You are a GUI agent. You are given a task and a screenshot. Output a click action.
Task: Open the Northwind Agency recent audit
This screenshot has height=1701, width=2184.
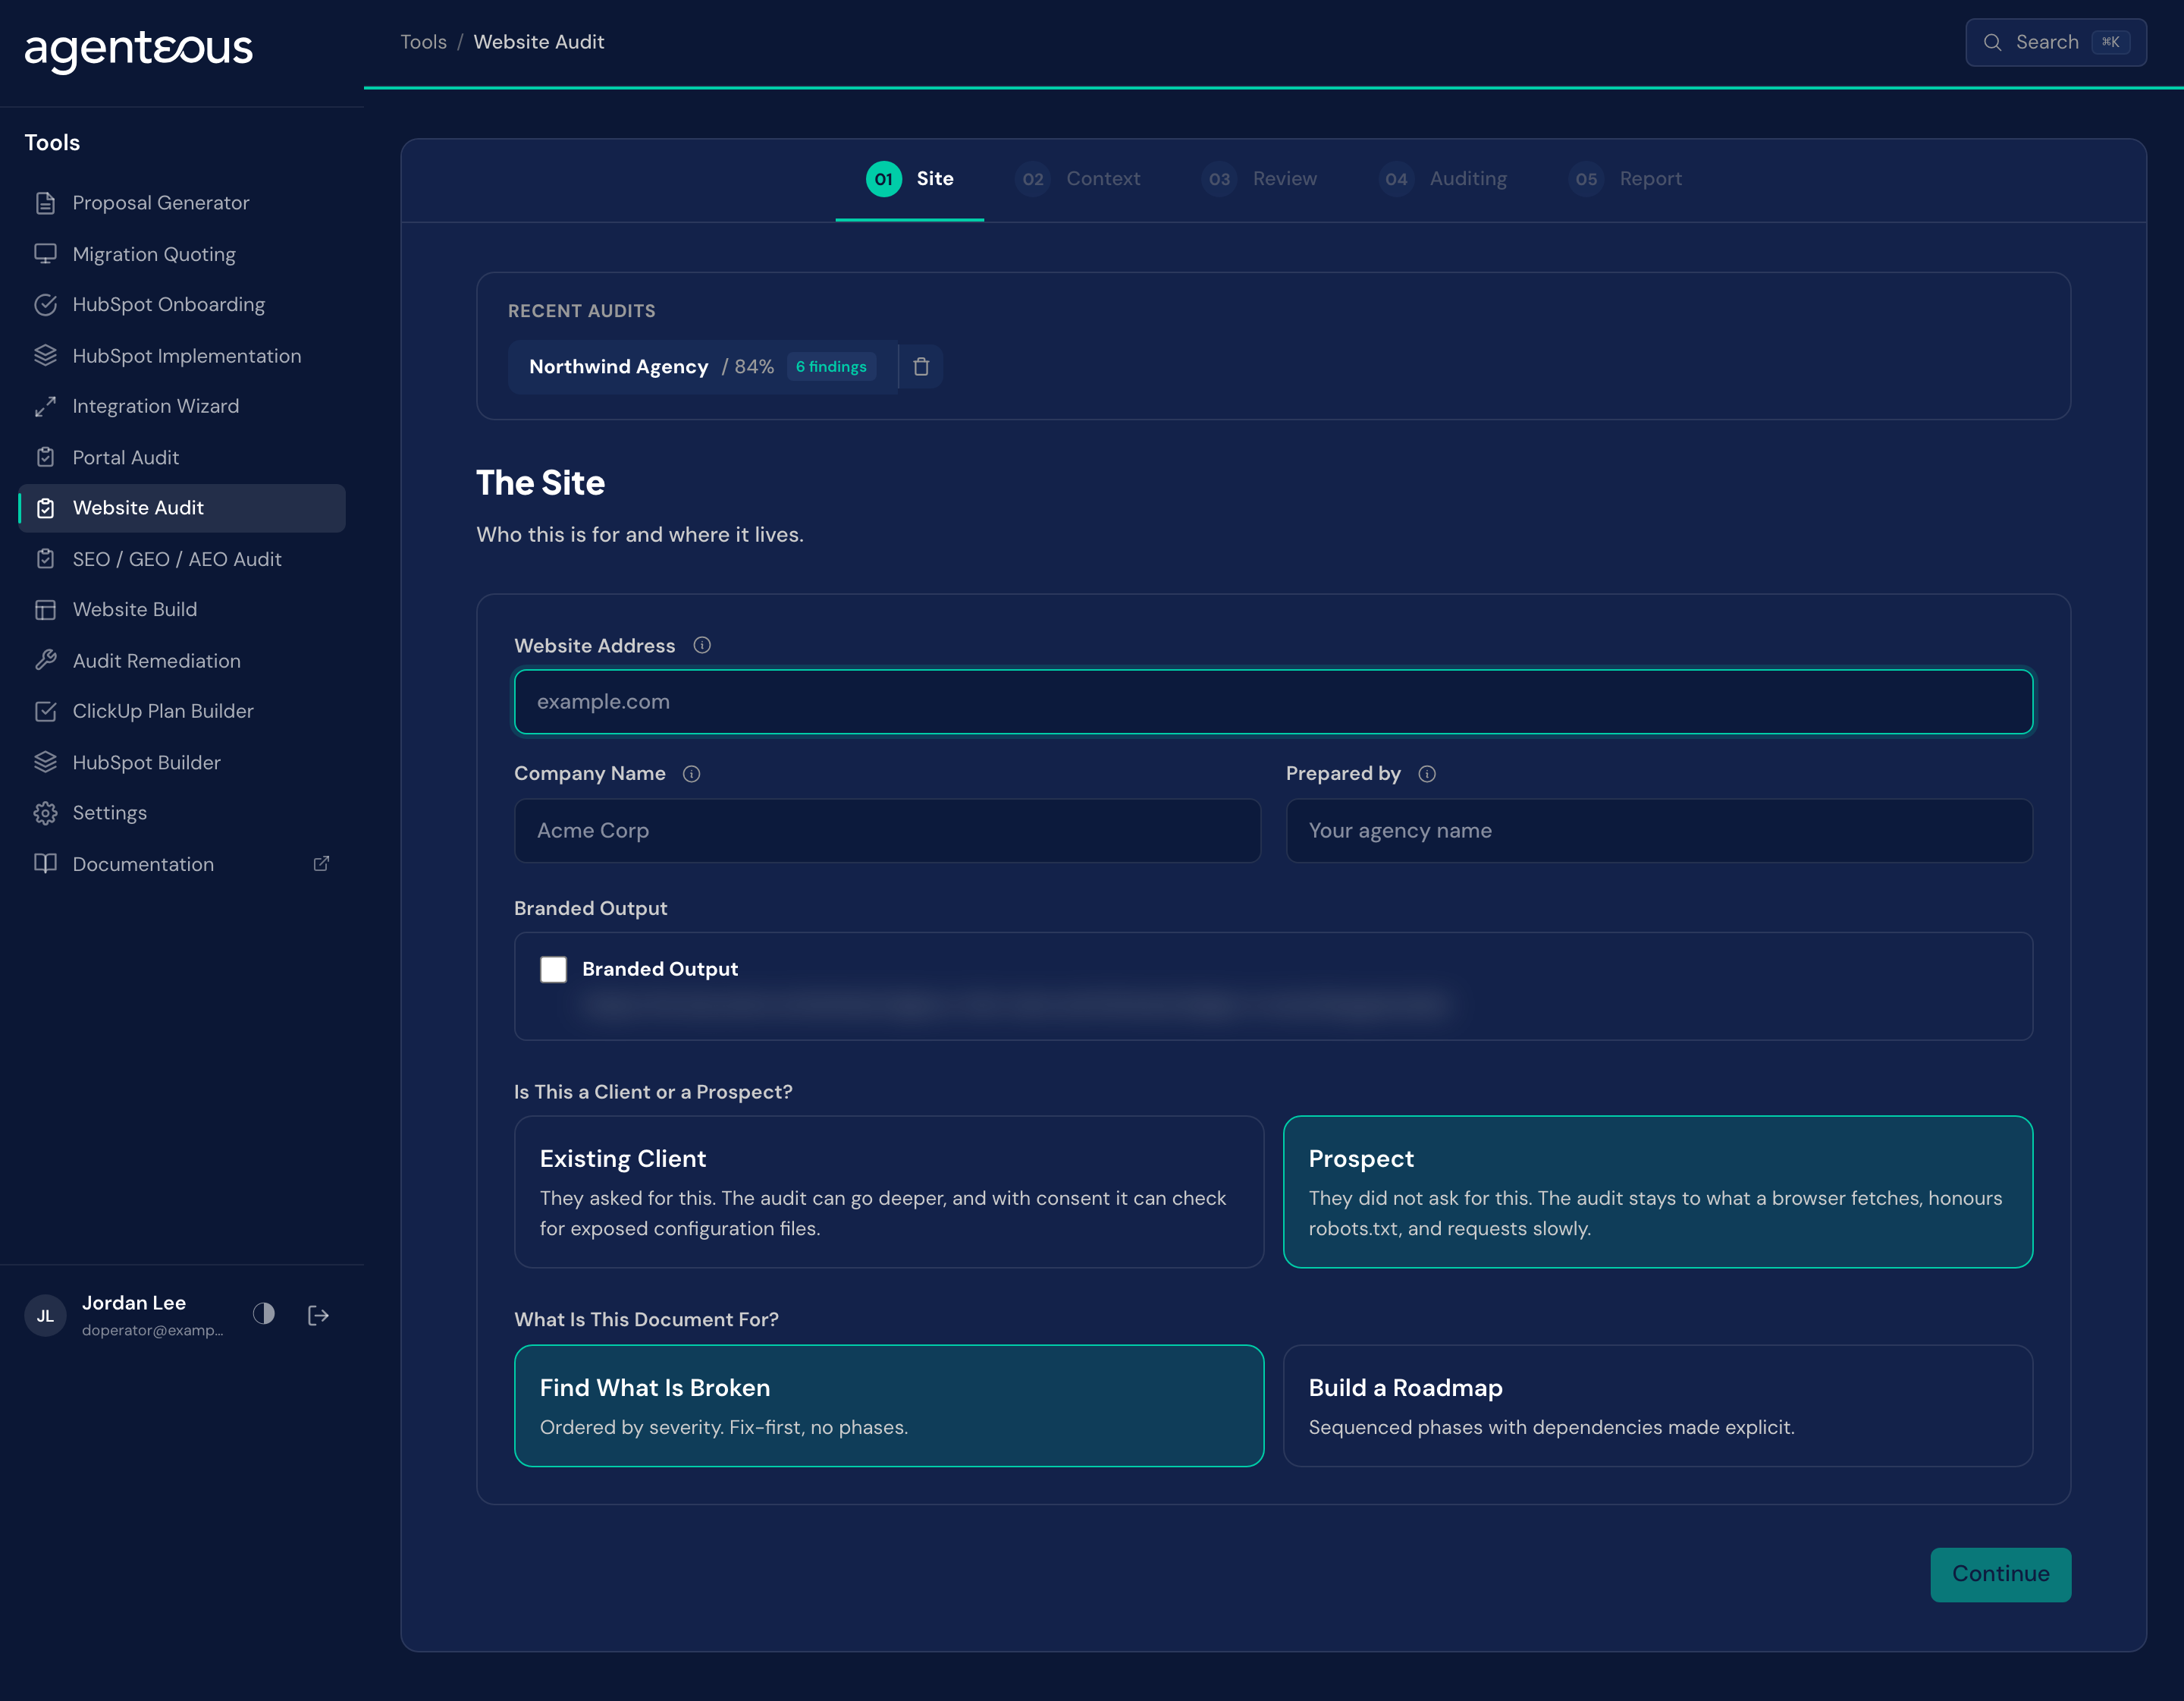coord(702,367)
